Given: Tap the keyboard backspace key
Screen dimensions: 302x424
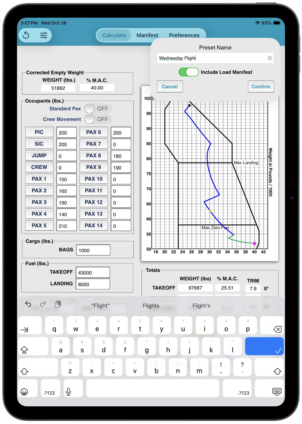Looking at the screenshot, I should (272, 325).
